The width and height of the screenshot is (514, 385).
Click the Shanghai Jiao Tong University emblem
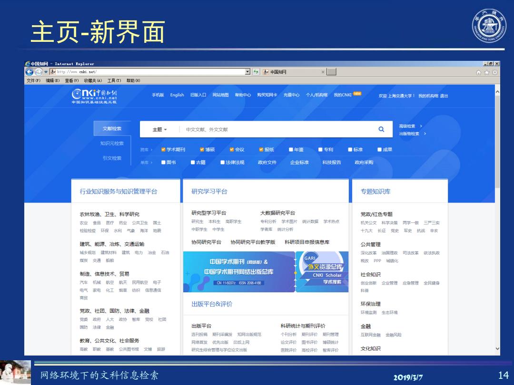489,26
